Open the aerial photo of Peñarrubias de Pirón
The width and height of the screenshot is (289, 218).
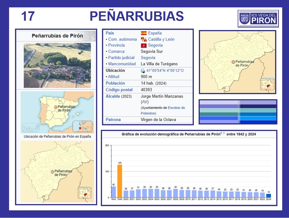57,65
